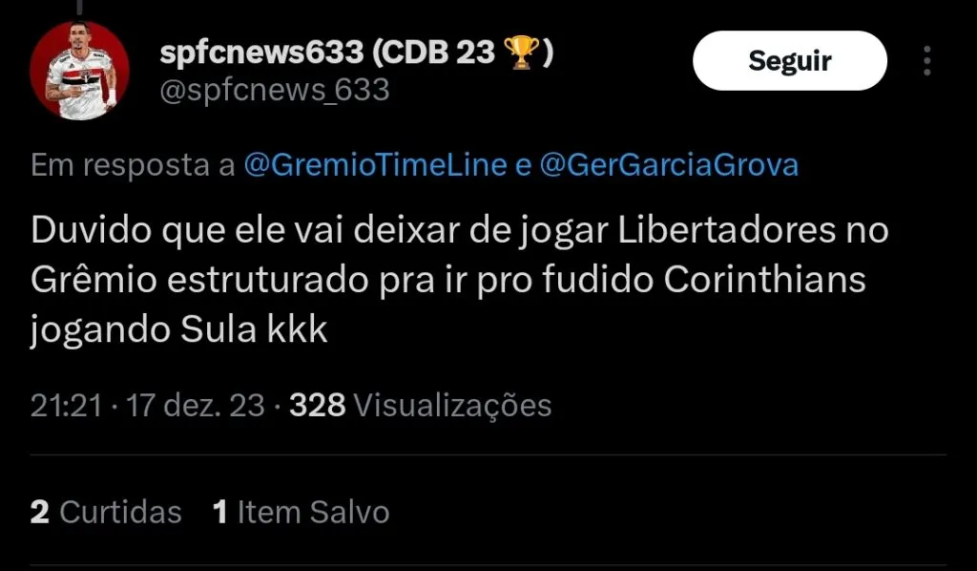Screen dimensions: 977x571
Task: Click the "Em resposta a" label
Action: coord(133,165)
